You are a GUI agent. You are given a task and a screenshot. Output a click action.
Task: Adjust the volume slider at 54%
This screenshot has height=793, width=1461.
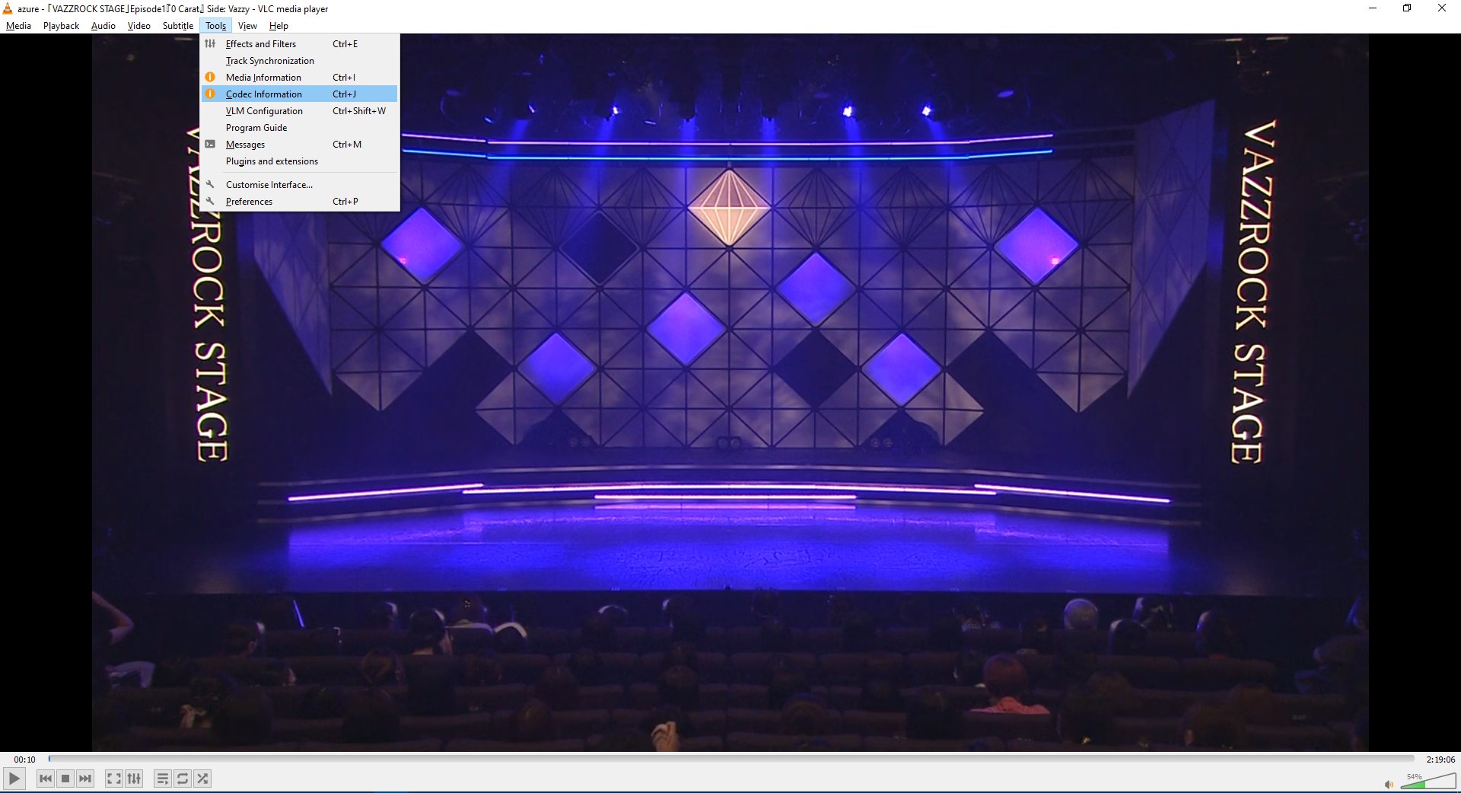tap(1428, 781)
